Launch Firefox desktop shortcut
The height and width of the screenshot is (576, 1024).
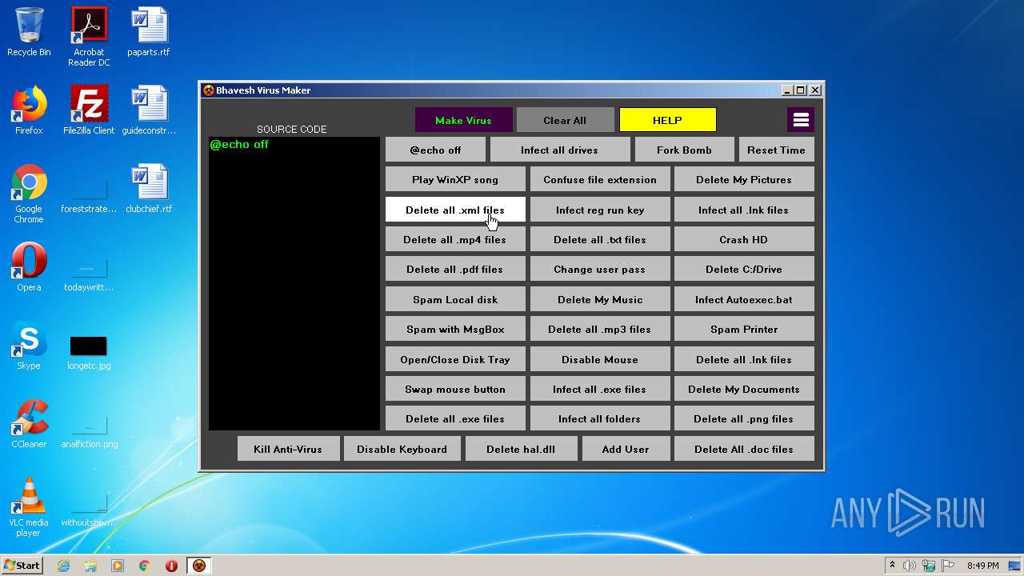coord(29,110)
